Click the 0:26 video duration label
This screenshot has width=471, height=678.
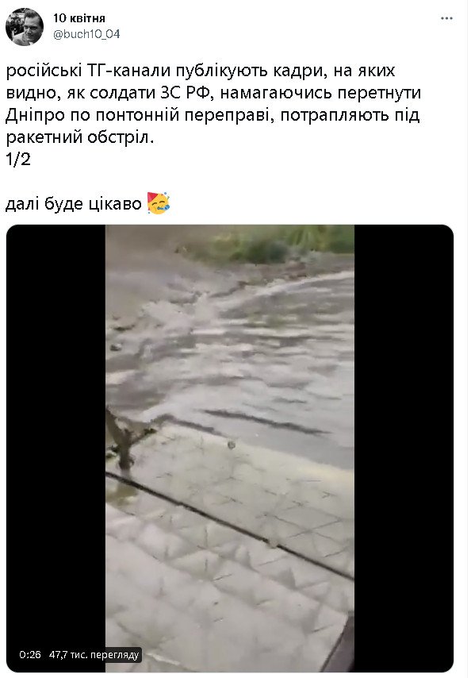[x=30, y=655]
